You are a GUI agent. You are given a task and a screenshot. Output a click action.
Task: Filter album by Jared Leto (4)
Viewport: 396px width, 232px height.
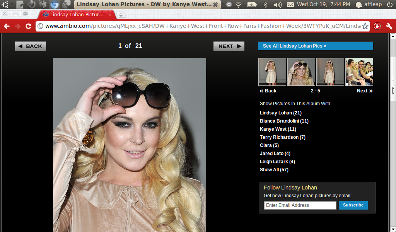275,153
